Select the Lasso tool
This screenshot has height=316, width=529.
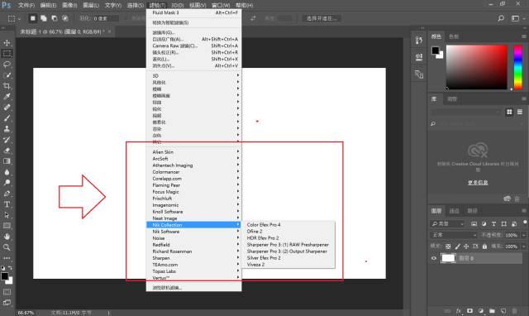point(7,65)
